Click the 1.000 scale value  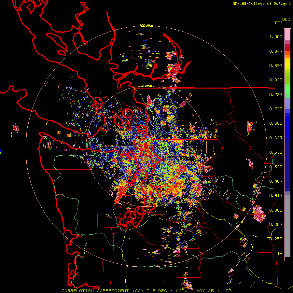coord(276,36)
